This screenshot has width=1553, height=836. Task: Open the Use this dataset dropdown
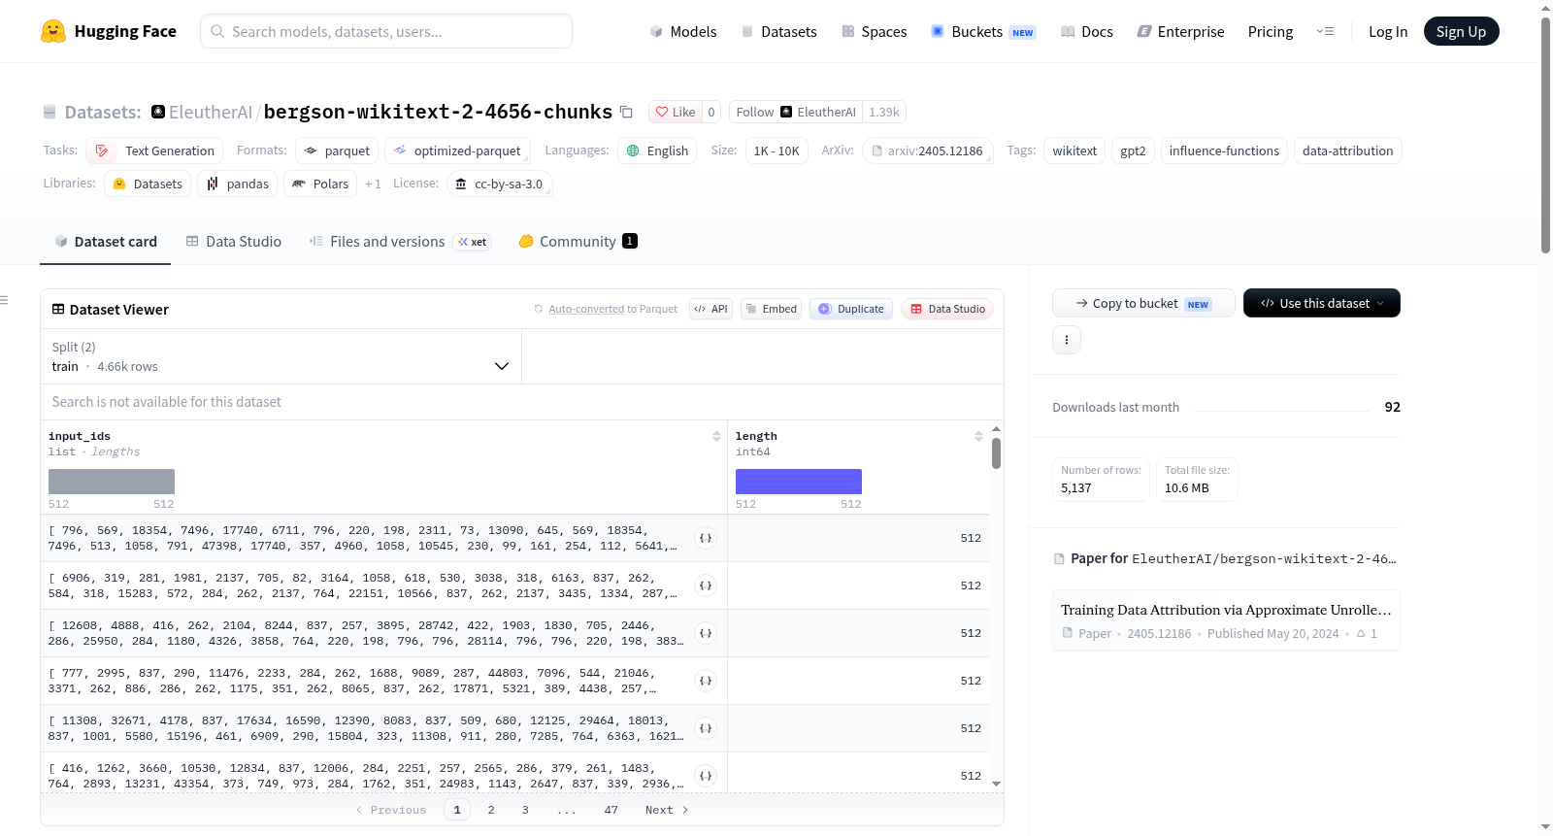(x=1322, y=303)
